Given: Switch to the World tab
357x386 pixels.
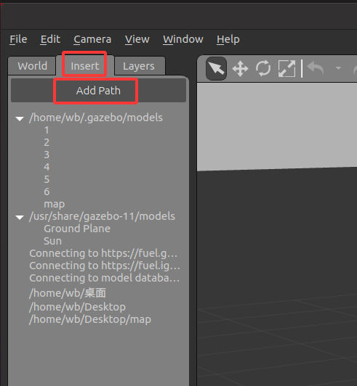Looking at the screenshot, I should 32,66.
